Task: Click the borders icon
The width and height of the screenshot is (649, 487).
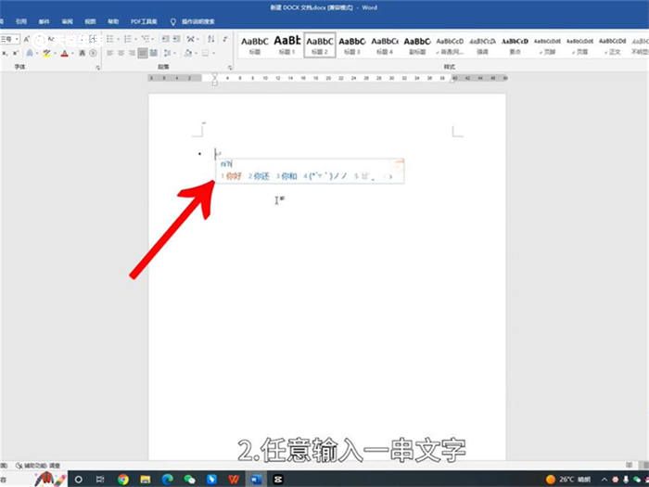Action: (x=205, y=53)
